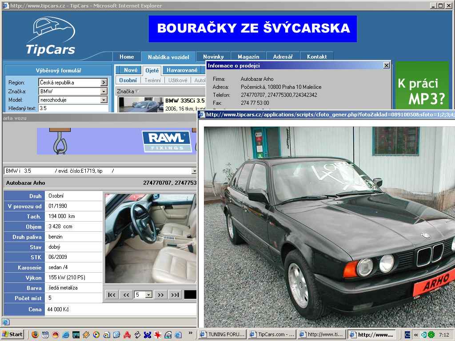Click the region arrow button beside Česká republika
Screen dimensions: 455x341
point(104,82)
